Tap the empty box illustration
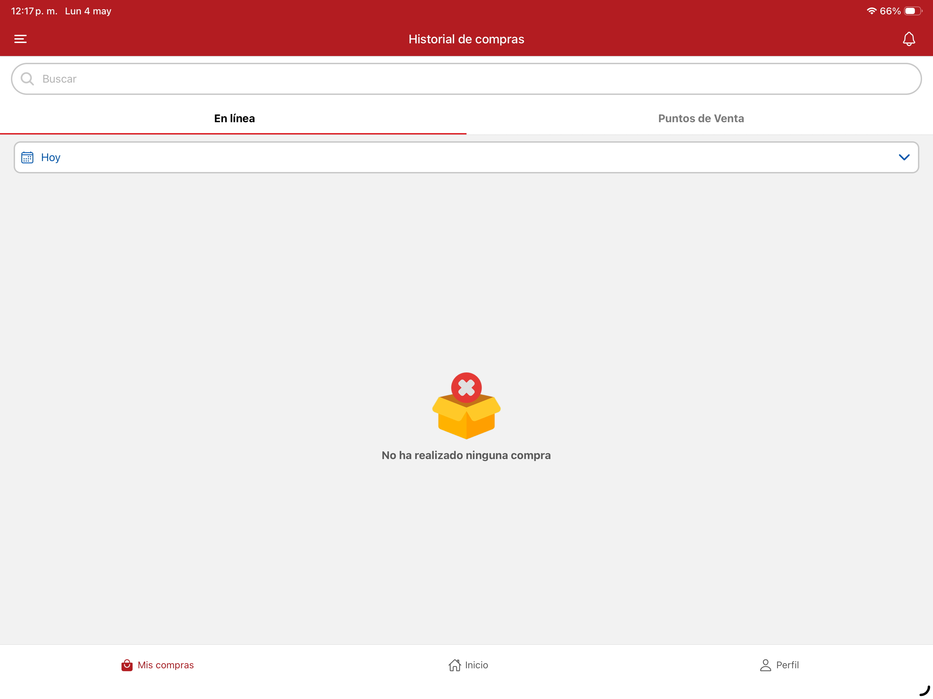This screenshot has width=933, height=699. [x=466, y=405]
